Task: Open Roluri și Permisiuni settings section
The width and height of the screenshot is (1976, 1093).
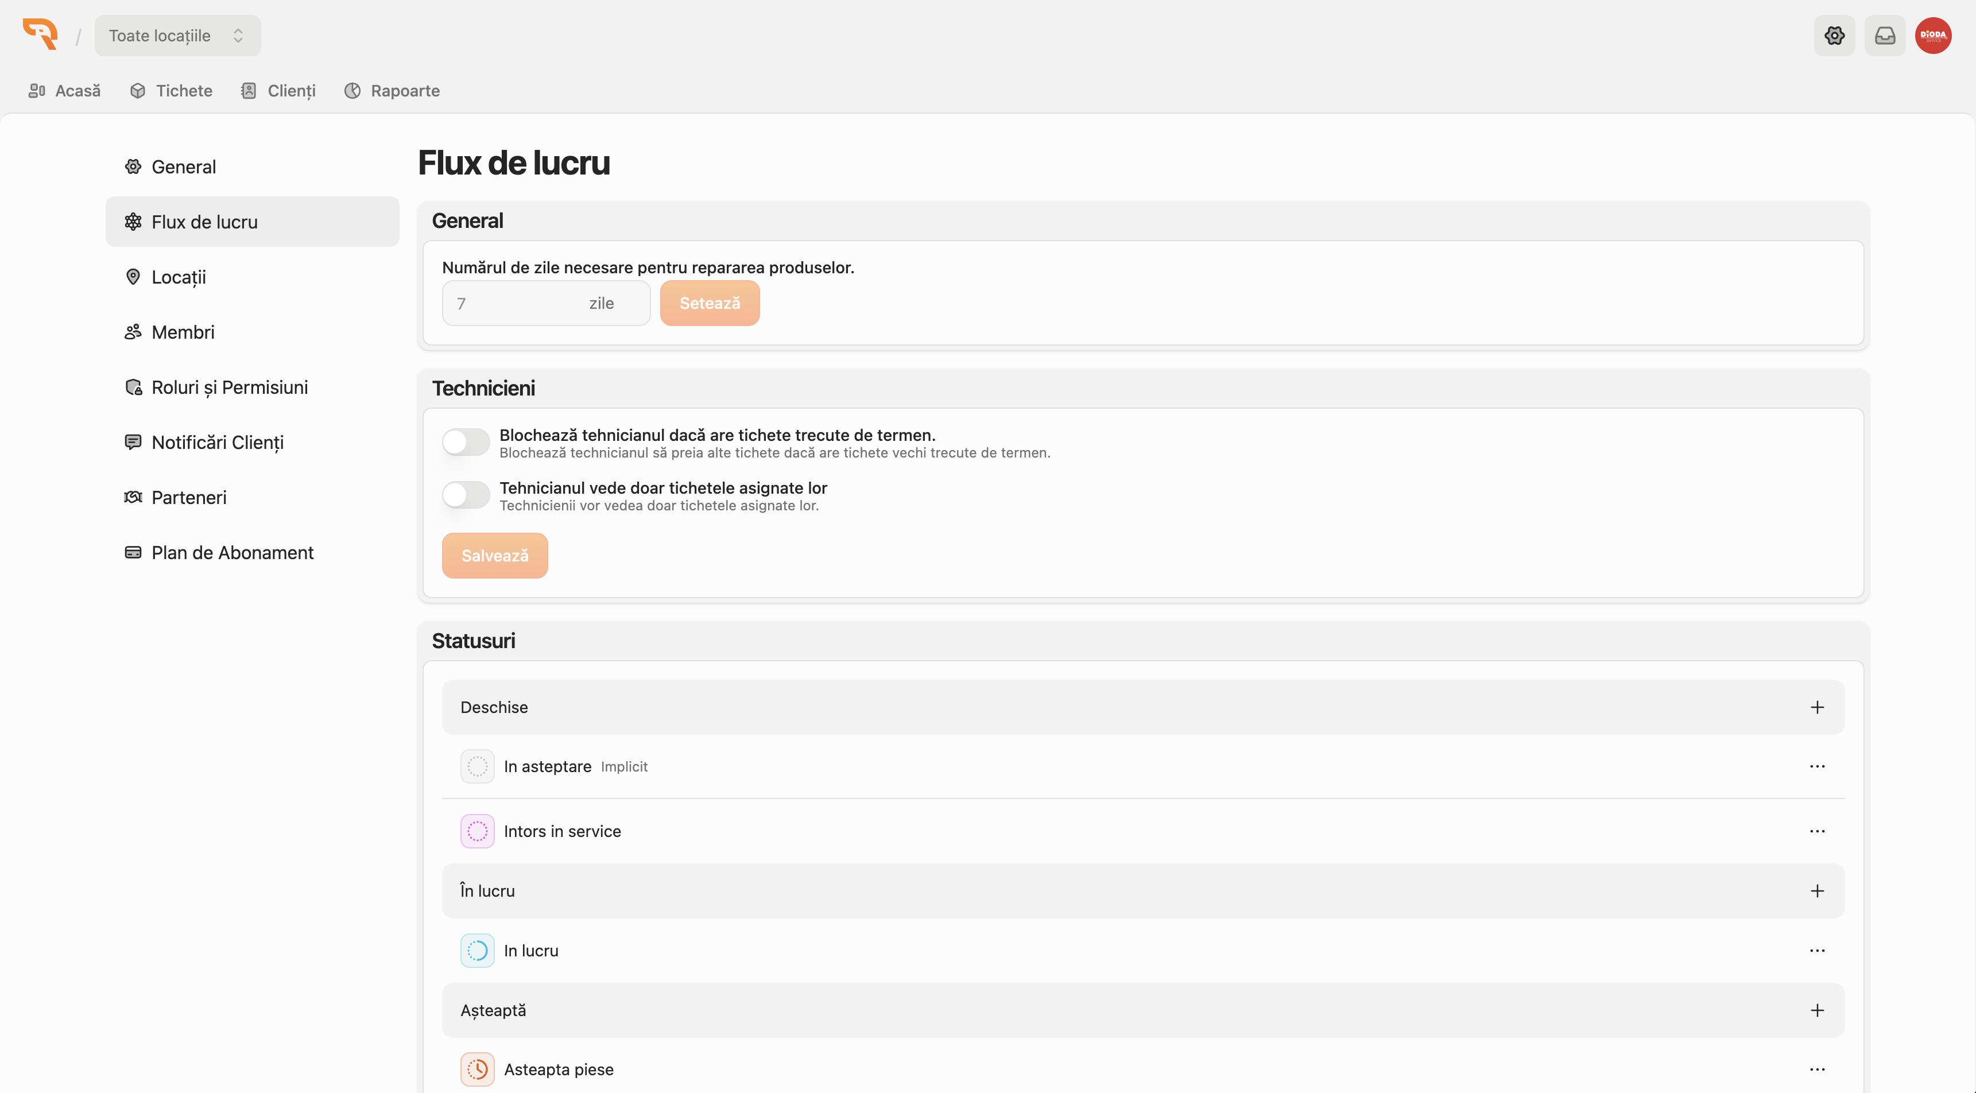Action: (x=230, y=387)
